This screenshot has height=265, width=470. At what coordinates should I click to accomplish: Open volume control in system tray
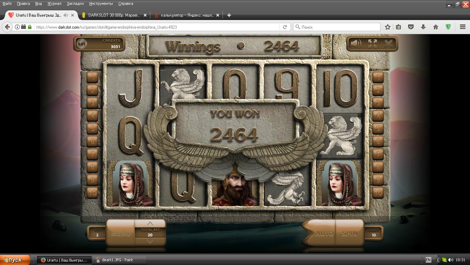[x=450, y=260]
